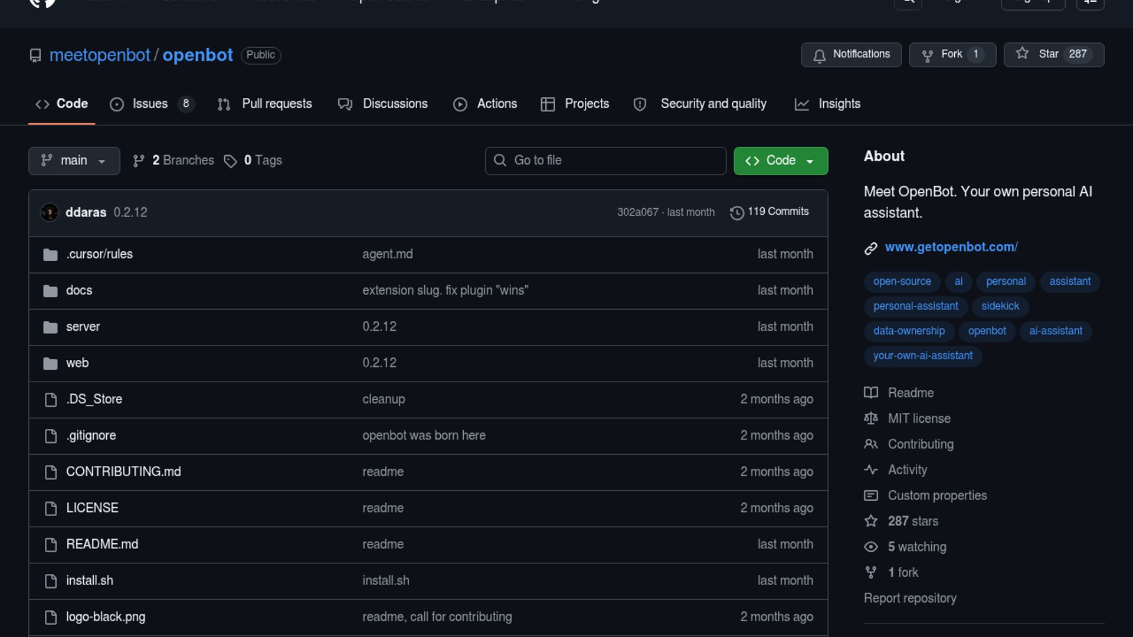Click the personal-assistant topic tag

pos(915,306)
